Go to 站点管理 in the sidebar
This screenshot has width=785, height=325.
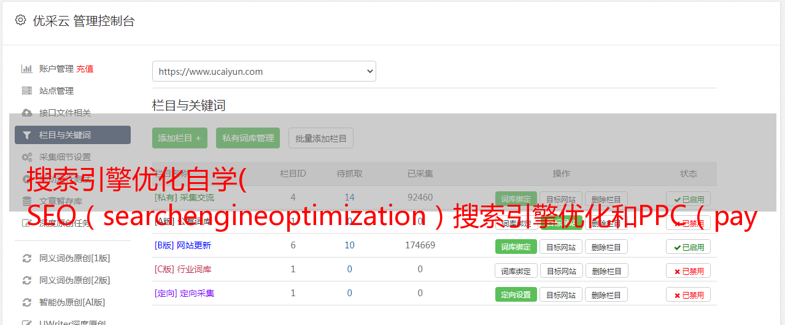tap(56, 91)
